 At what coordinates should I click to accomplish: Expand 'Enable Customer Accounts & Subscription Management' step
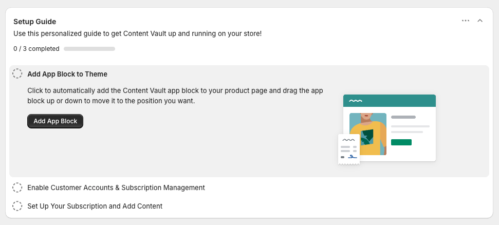click(x=116, y=188)
